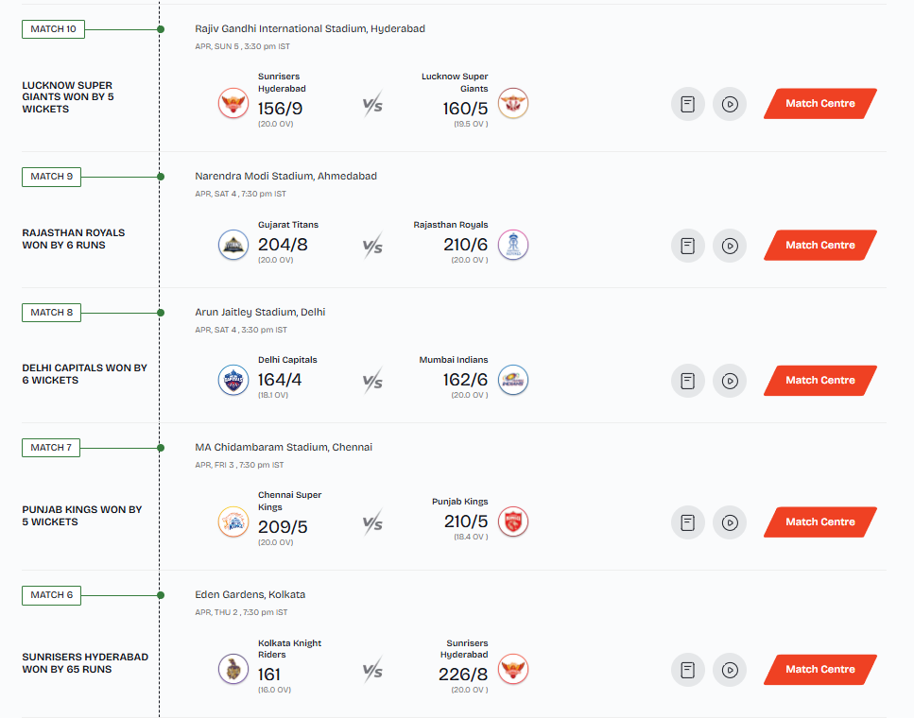914x718 pixels.
Task: Click the Rajasthan Royals team logo
Action: (x=513, y=246)
